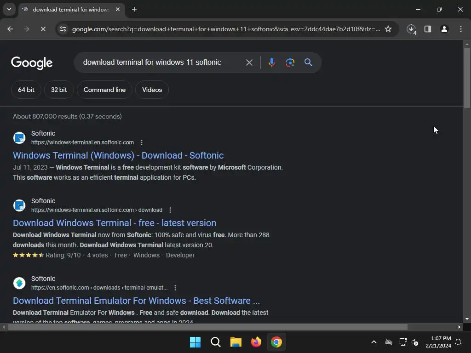Open the Windows Start menu

(x=195, y=342)
